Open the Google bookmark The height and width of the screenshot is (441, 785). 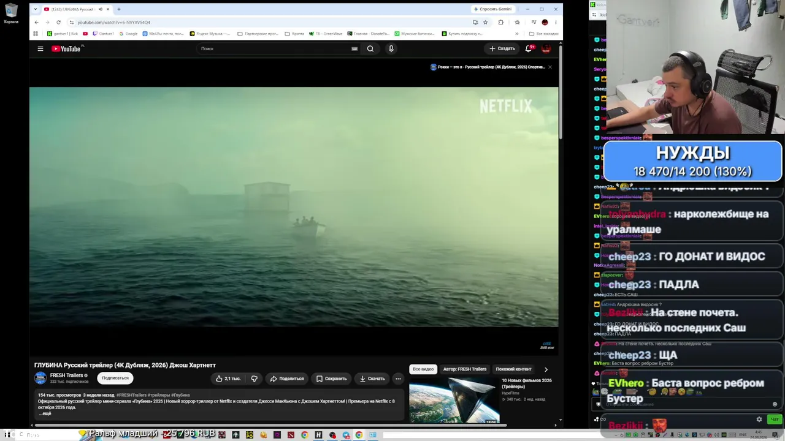(x=128, y=34)
